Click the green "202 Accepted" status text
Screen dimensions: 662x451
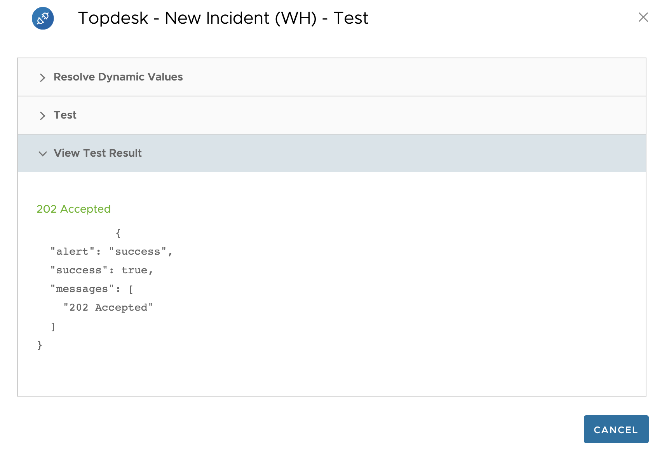(x=73, y=209)
